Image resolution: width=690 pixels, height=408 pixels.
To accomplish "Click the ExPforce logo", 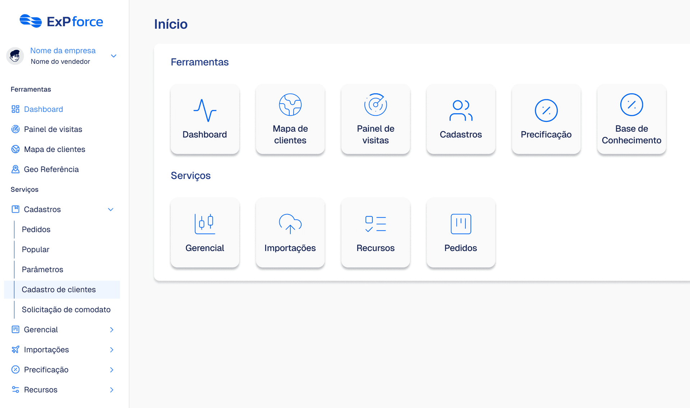I will tap(61, 21).
